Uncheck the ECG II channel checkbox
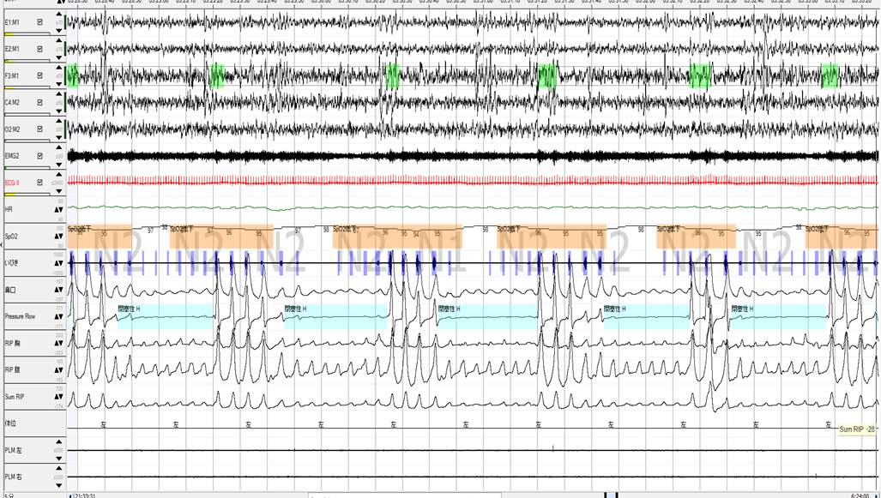The image size is (881, 498). point(39,183)
